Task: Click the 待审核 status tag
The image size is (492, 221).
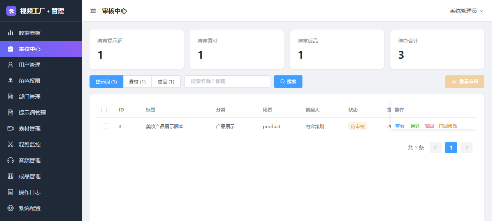Action: (358, 126)
